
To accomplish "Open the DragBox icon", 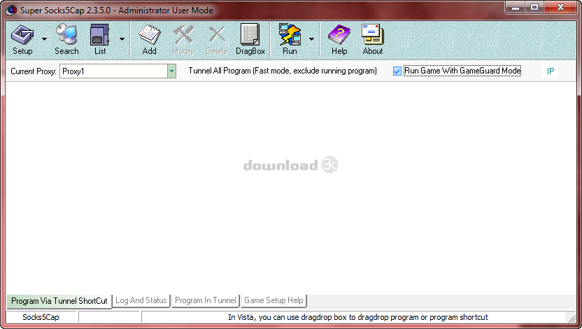I will (x=250, y=39).
